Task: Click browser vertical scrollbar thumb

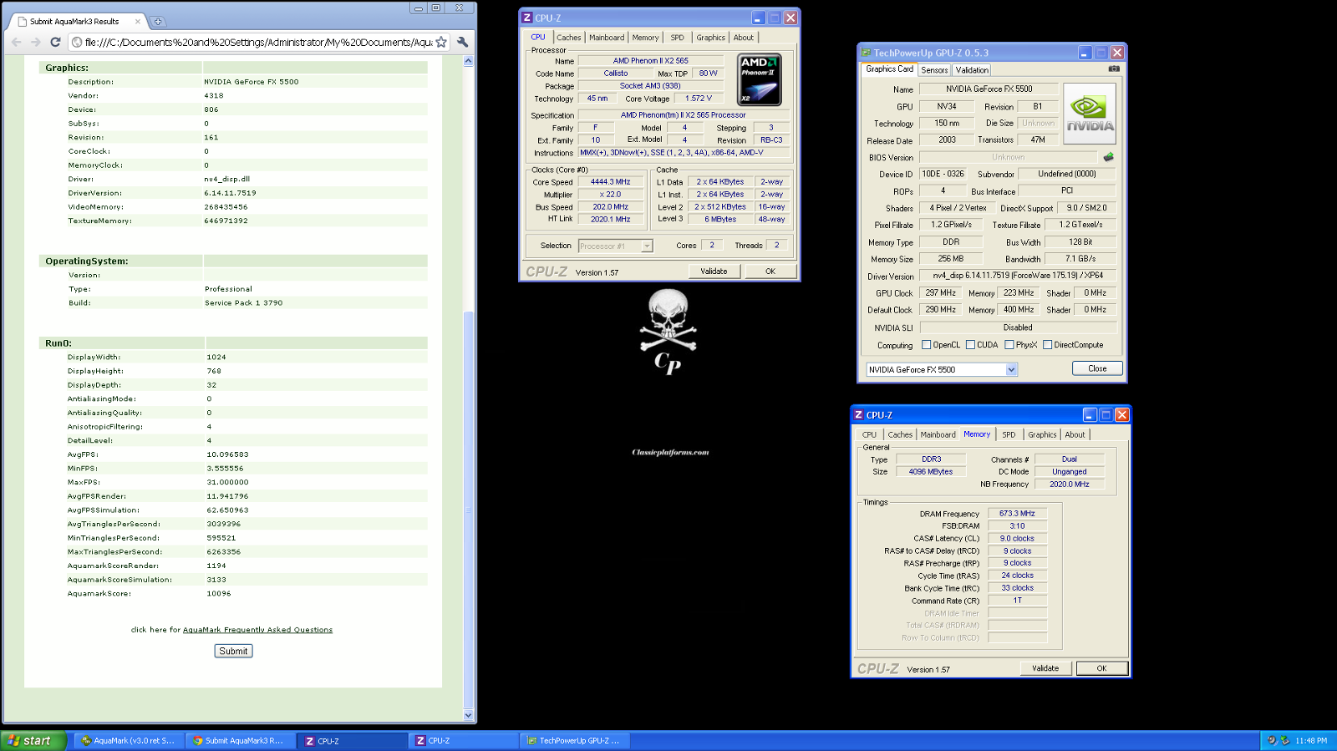Action: (468, 510)
